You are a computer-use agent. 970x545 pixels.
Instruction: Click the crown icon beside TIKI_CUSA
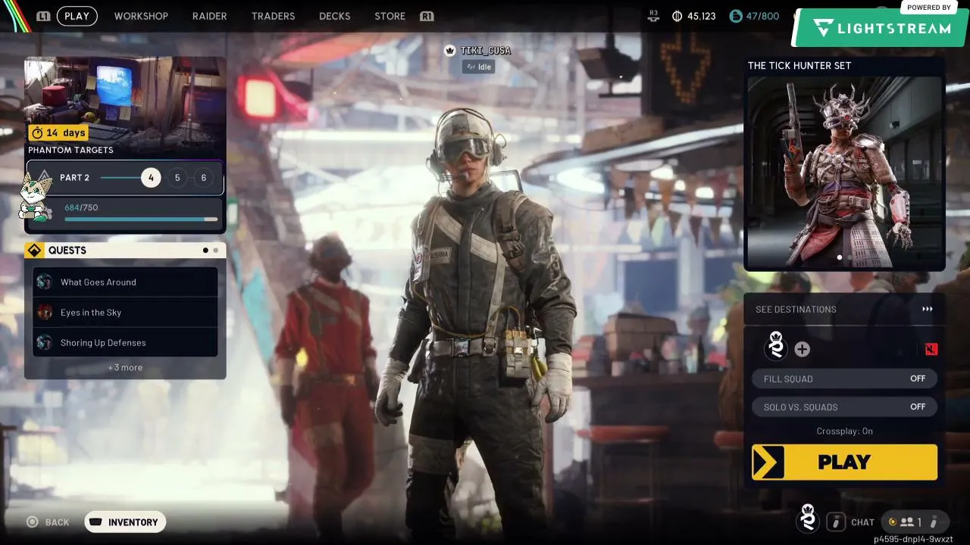pos(449,51)
